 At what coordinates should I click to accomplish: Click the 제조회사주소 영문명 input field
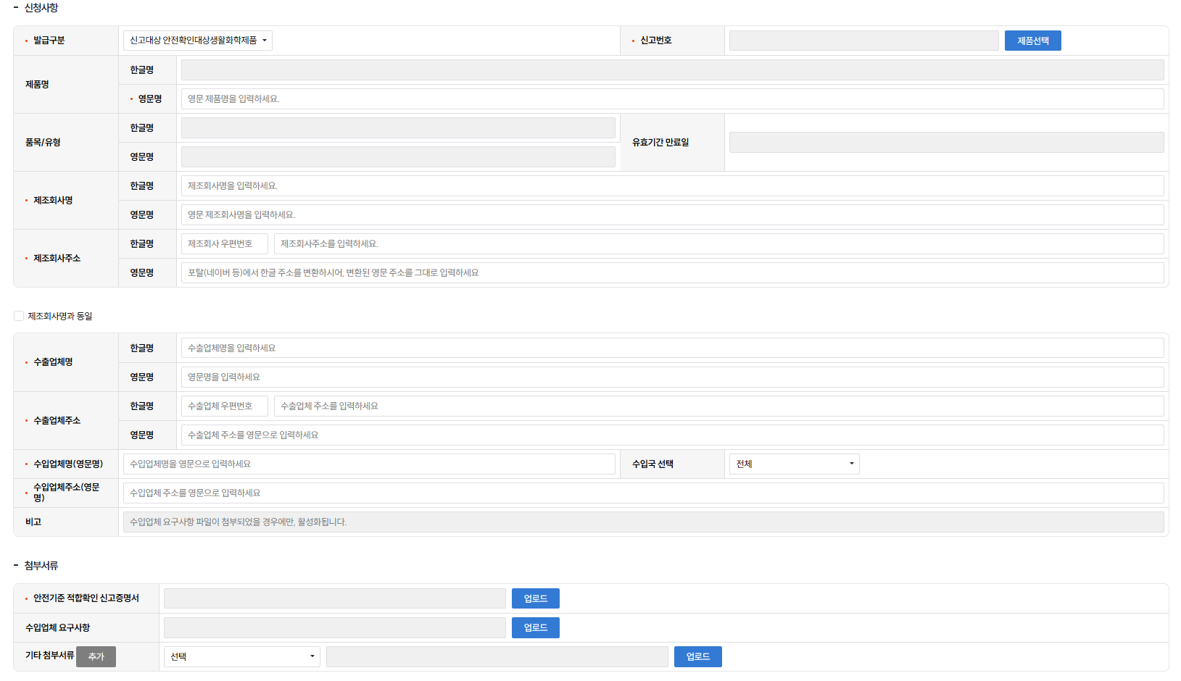tap(672, 272)
